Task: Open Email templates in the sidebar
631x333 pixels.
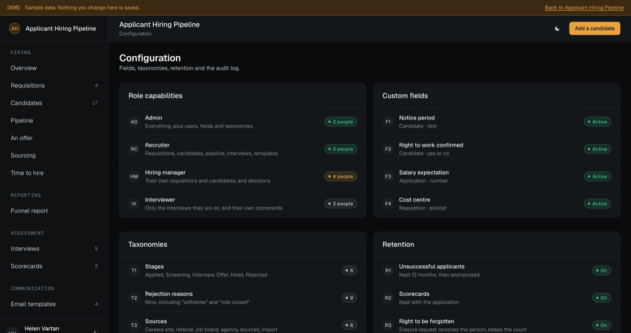Action: click(54, 304)
